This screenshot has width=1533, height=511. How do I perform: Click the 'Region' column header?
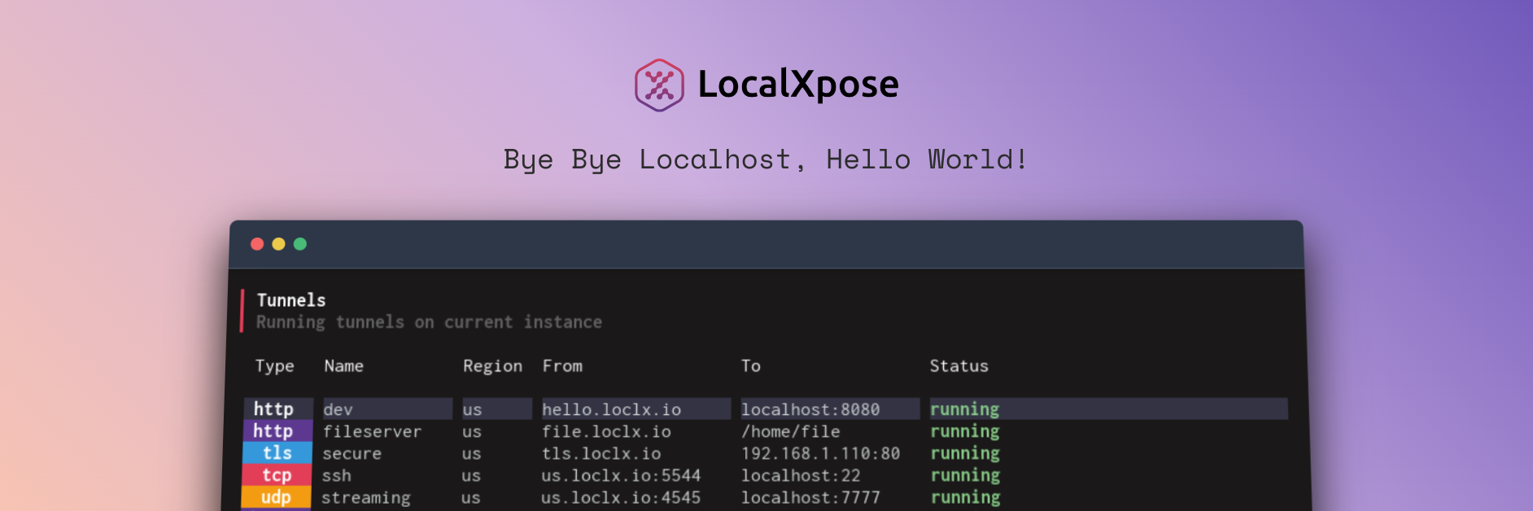click(x=492, y=366)
